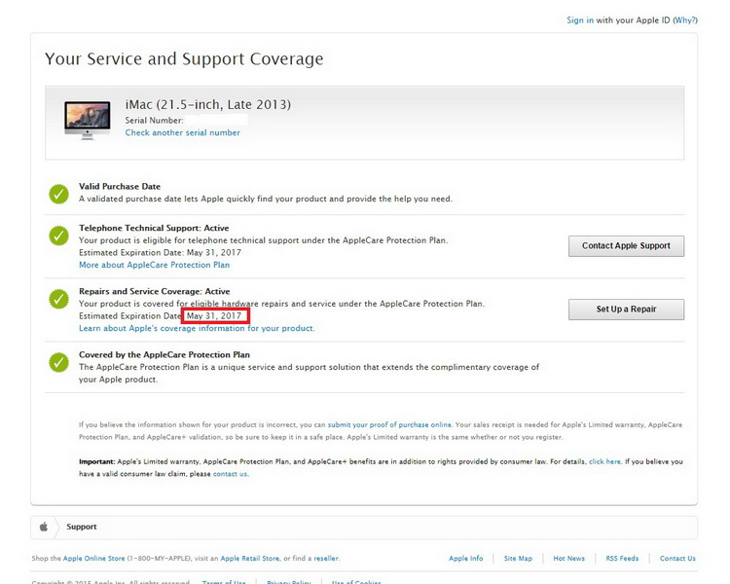Click the Apple logo in the breadcrumb
This screenshot has height=584, width=730.
tap(44, 527)
